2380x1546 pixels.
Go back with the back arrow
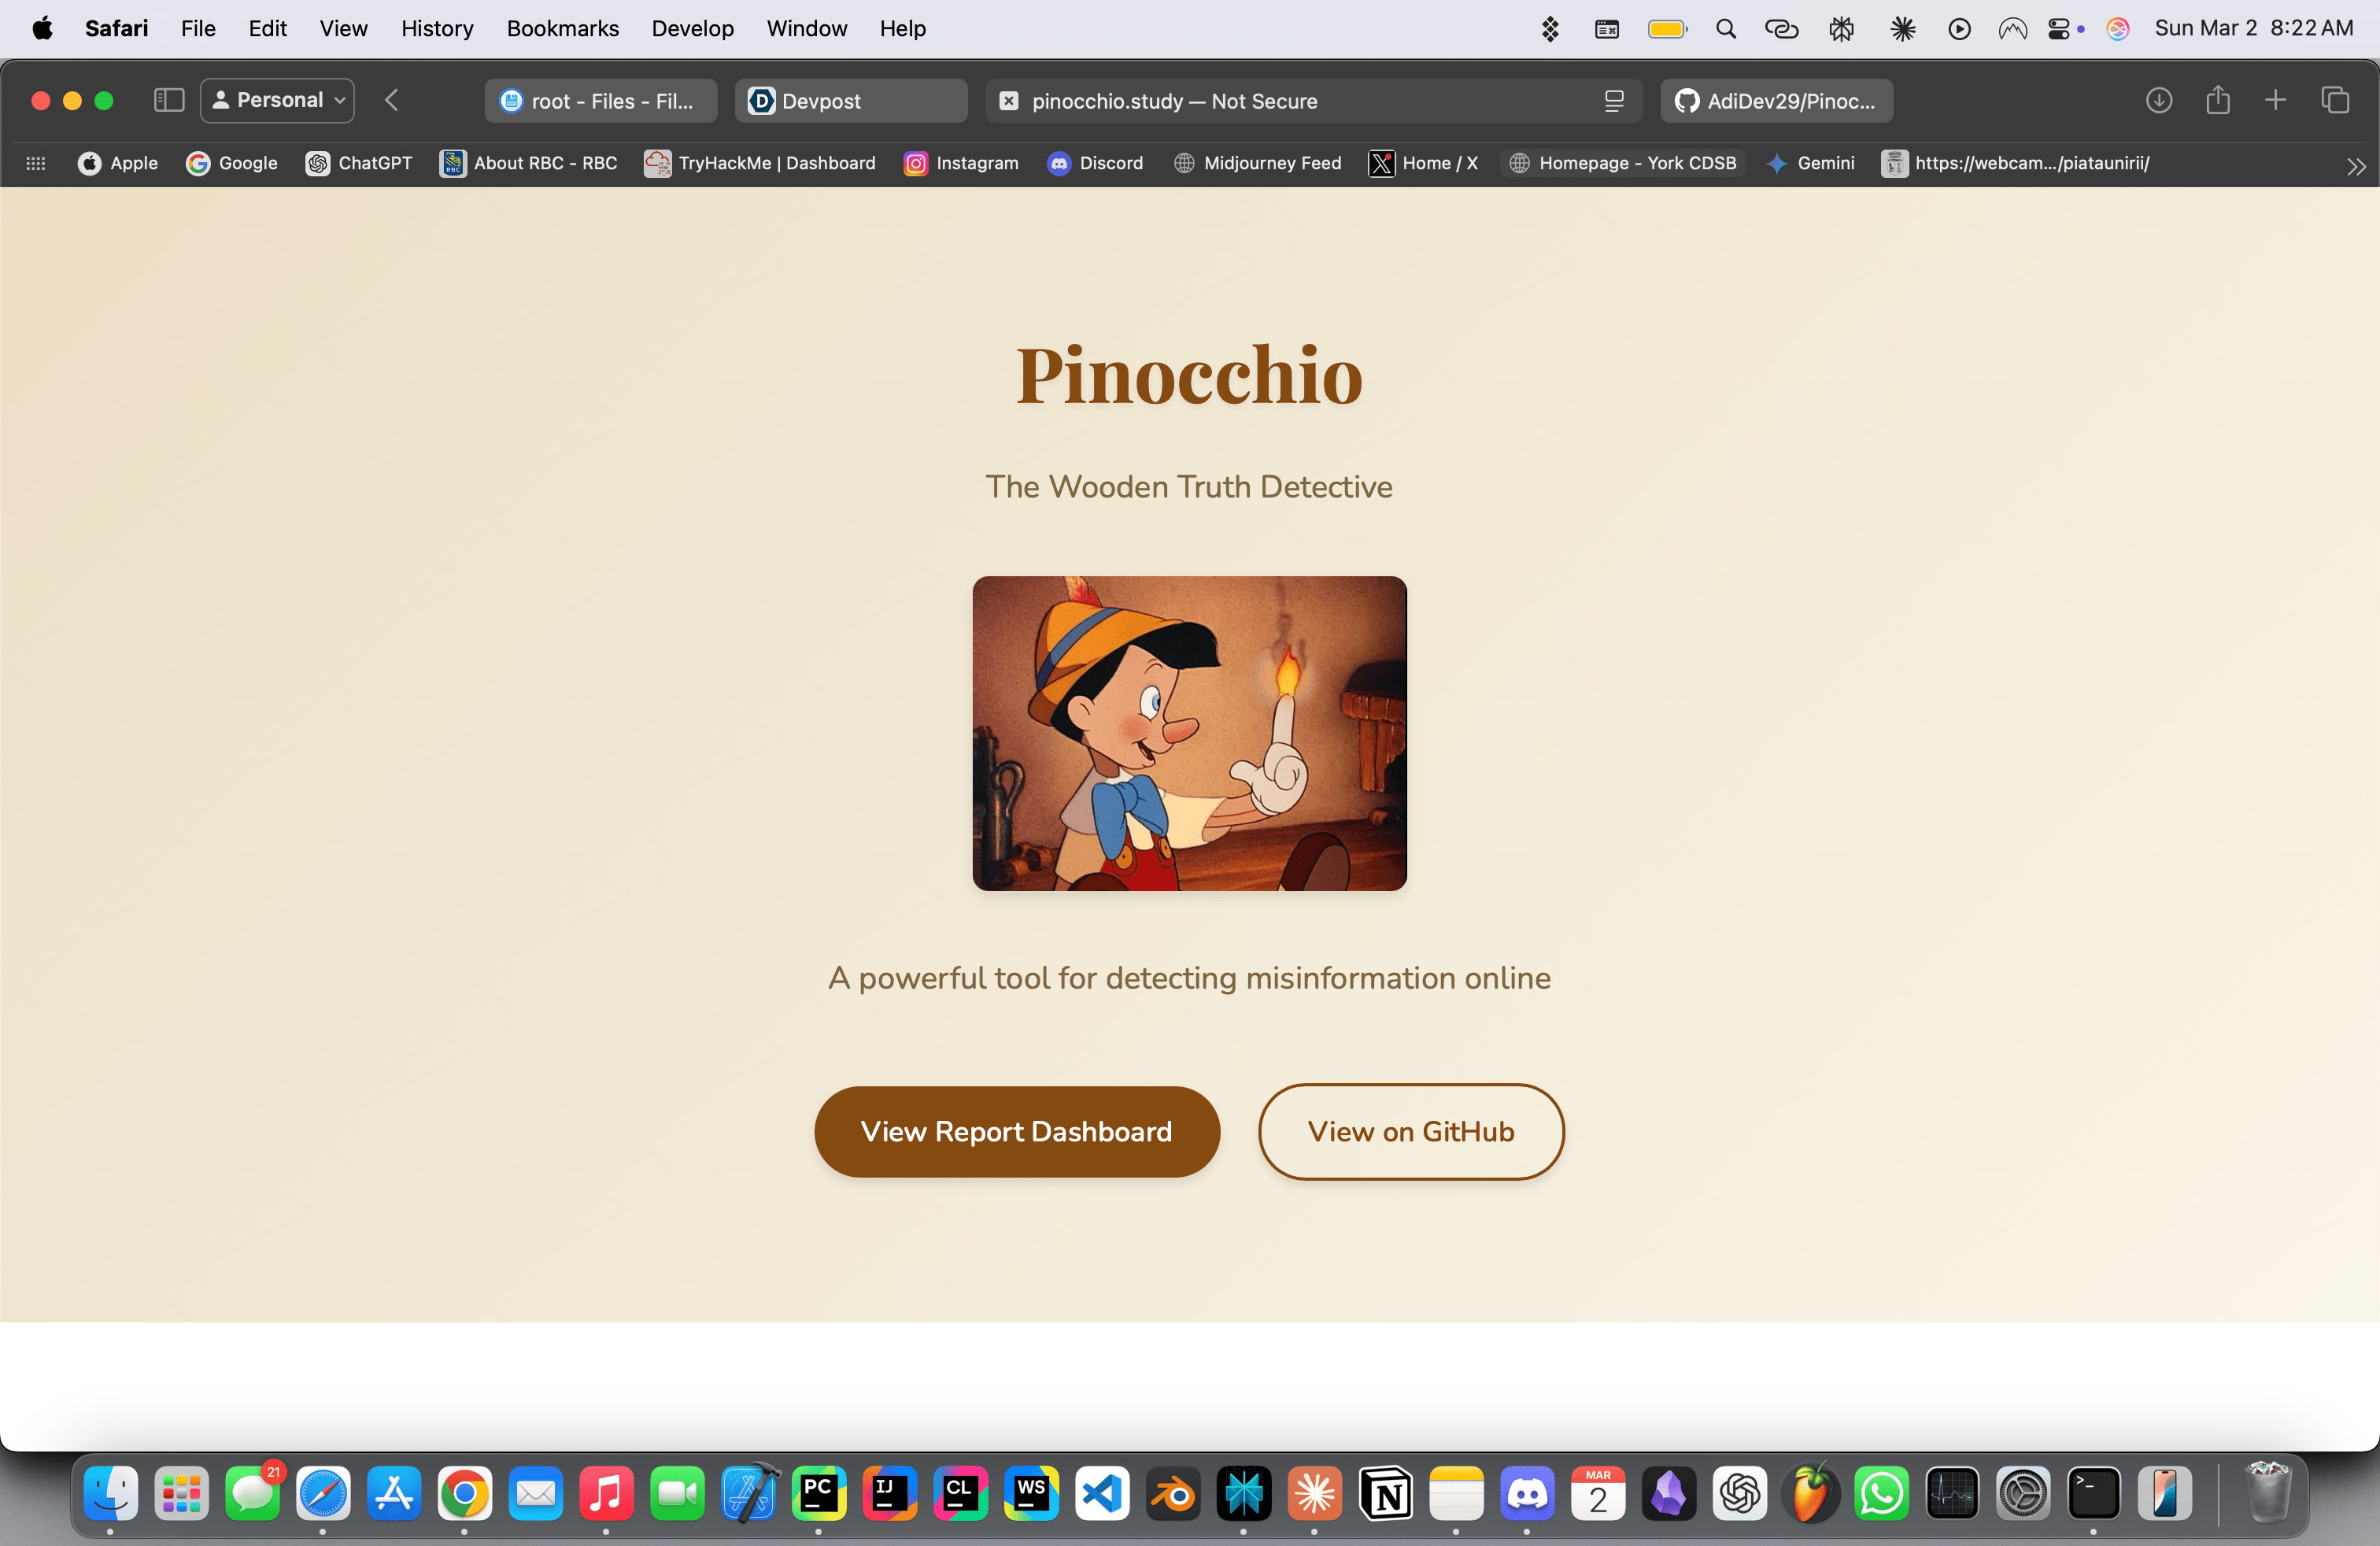coord(392,100)
